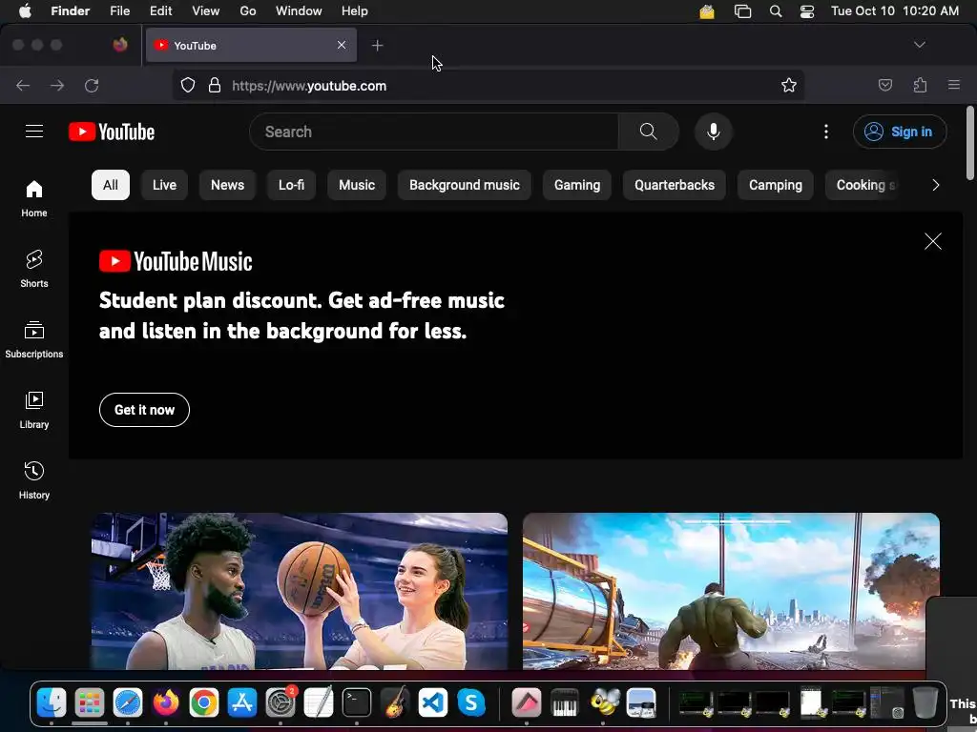Open the Pocket save button
The height and width of the screenshot is (732, 977).
point(885,85)
